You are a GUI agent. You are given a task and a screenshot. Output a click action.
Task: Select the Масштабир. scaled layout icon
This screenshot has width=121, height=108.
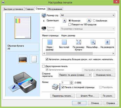[93, 42]
